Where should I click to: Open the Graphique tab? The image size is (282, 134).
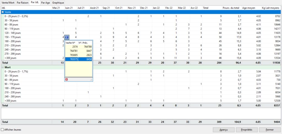click(58, 2)
